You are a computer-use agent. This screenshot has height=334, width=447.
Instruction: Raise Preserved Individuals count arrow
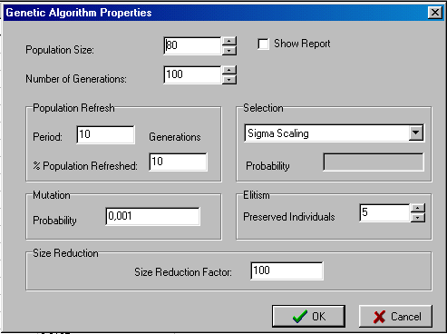click(418, 208)
